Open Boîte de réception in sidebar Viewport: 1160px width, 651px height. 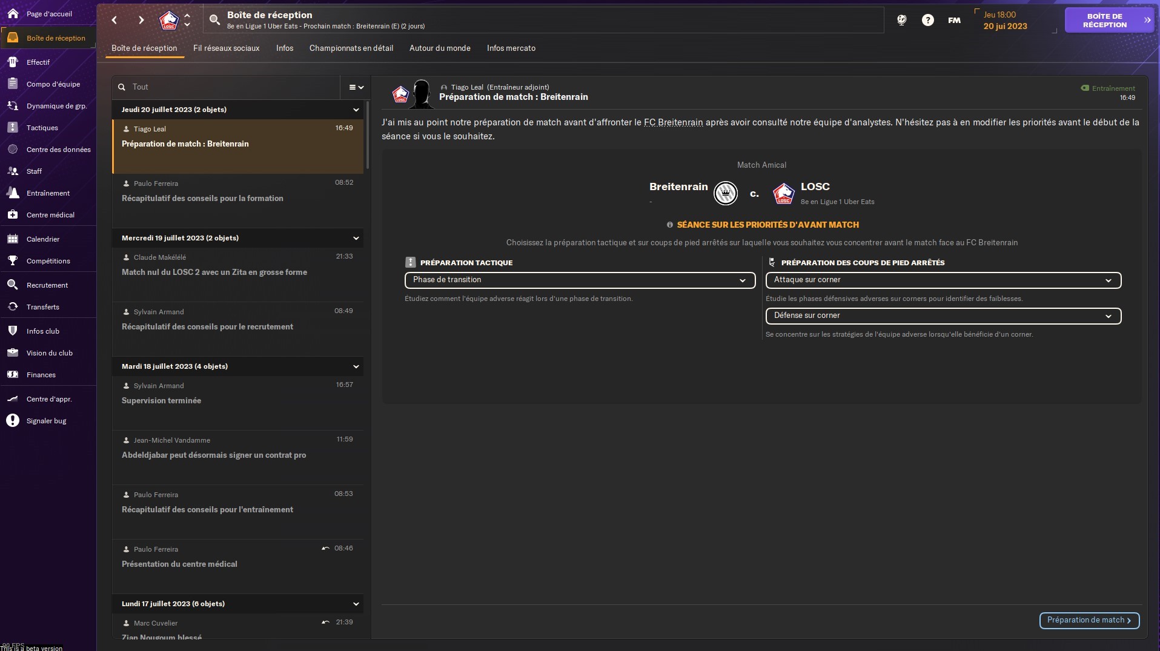(x=48, y=38)
